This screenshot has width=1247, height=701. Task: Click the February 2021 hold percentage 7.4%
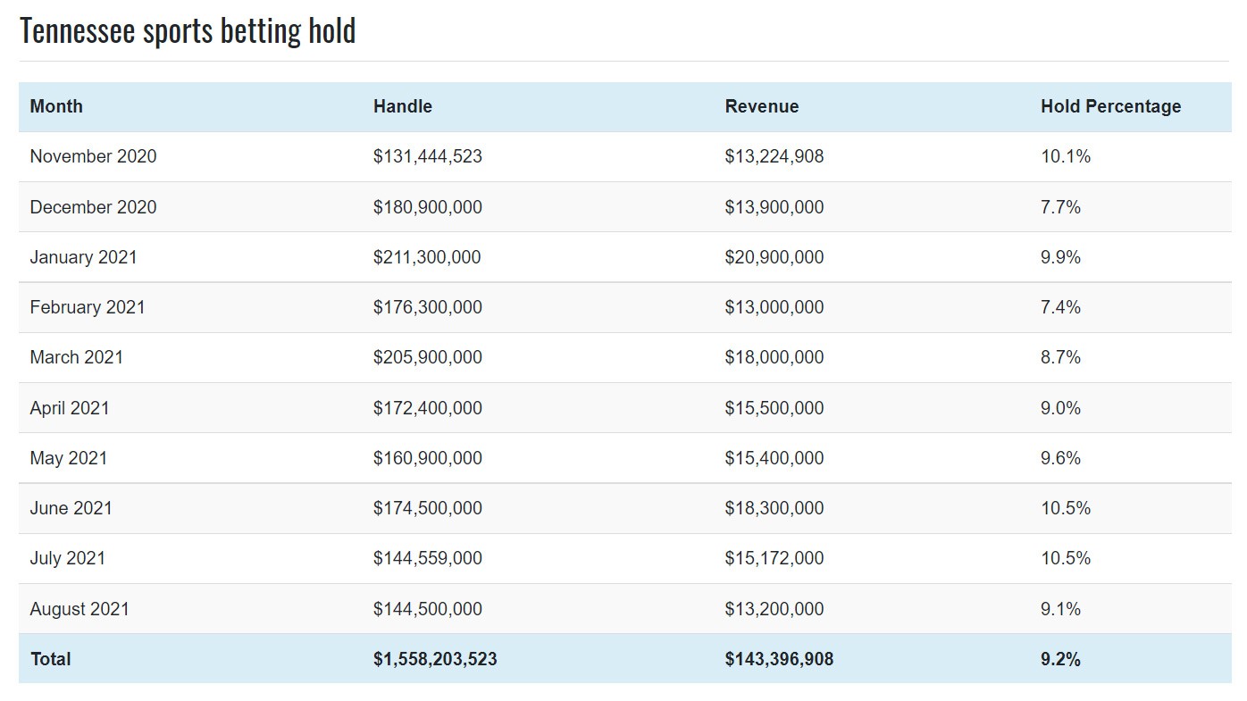pyautogui.click(x=1060, y=307)
